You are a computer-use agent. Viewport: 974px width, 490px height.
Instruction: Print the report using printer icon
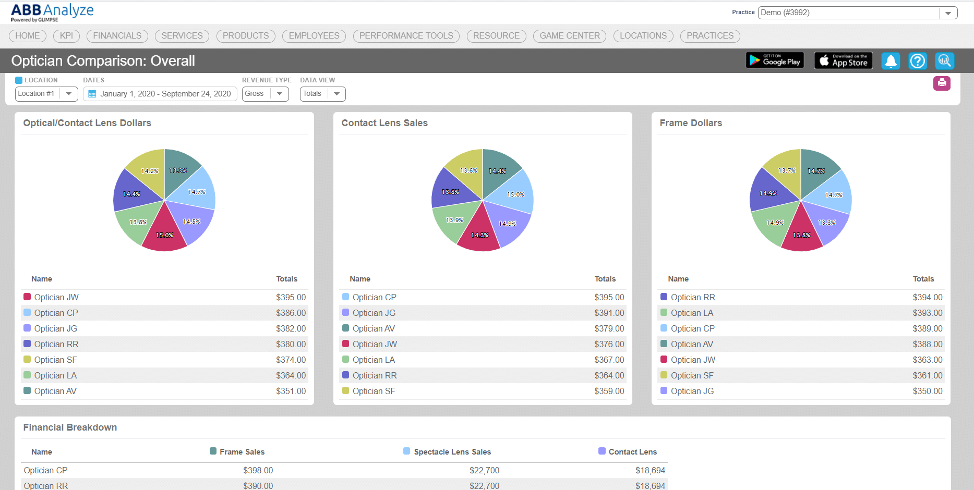coord(942,83)
